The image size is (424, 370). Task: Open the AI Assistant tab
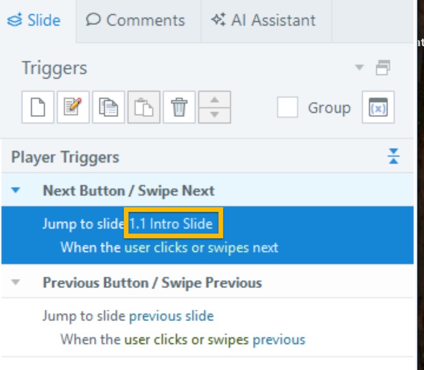point(264,20)
